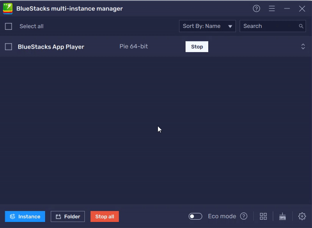Screen dimensions: 312x228
Task: Tick the Select all checkbox
Action: (8, 26)
